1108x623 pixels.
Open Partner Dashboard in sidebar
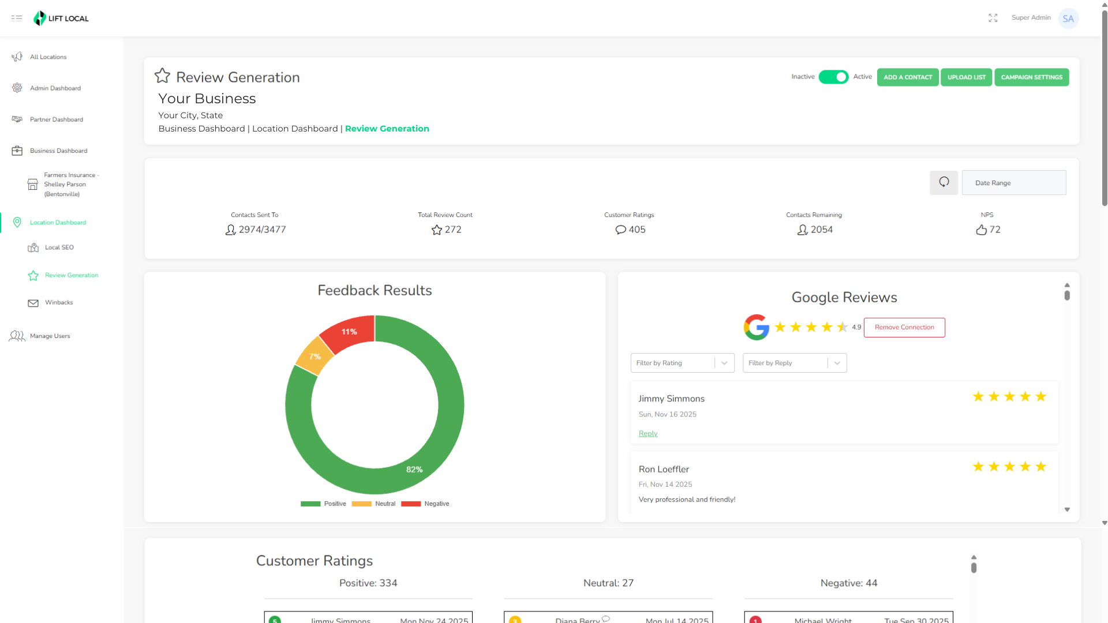click(x=56, y=119)
